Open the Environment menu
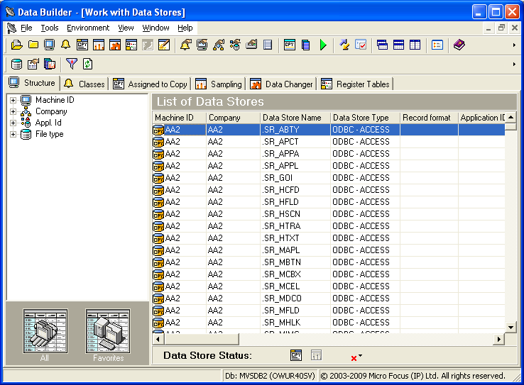Viewport: 524px width, 385px height. coord(88,28)
